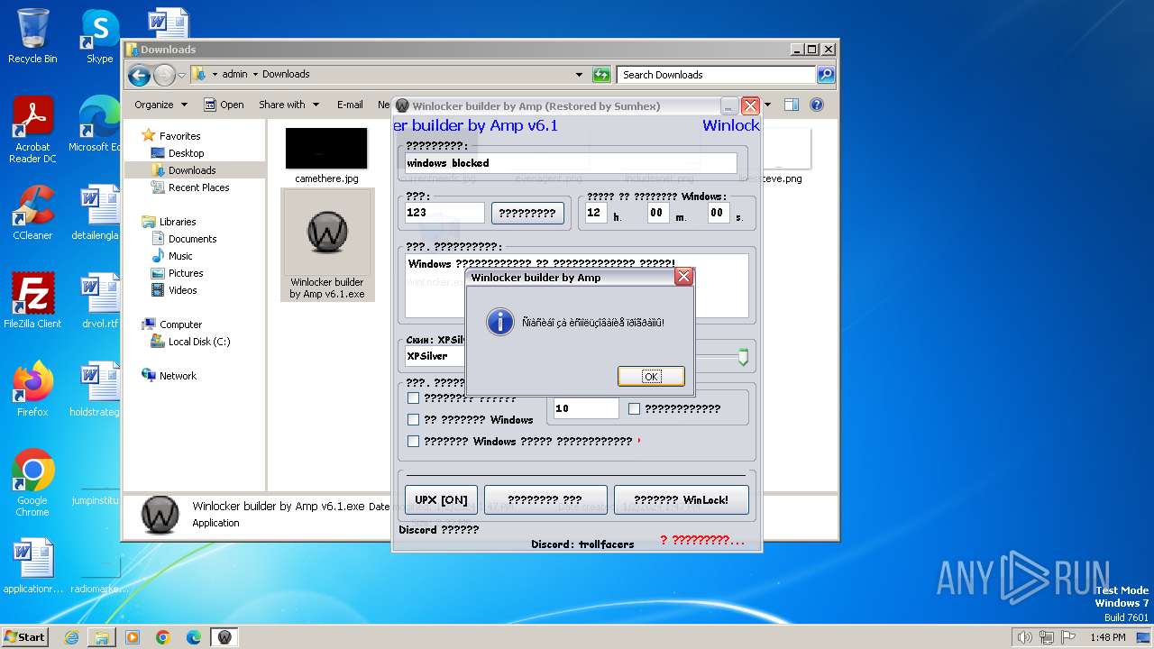The width and height of the screenshot is (1154, 649).
Task: Click the Winlocker taskbar icon
Action: [x=224, y=637]
